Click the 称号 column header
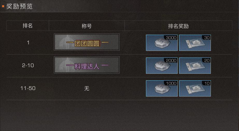The height and width of the screenshot is (131, 239). coord(86,26)
